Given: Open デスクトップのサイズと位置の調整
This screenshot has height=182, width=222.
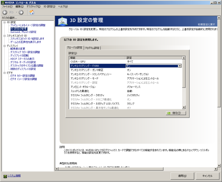Looking at the screenshot, I should 27,66.
